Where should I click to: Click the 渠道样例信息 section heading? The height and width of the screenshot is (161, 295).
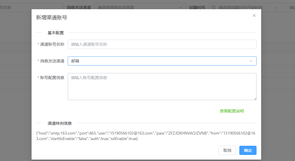(x=60, y=123)
